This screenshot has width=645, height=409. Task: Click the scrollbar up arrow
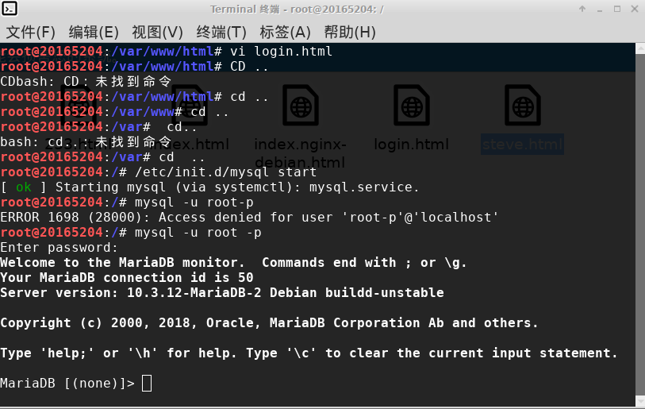640,48
